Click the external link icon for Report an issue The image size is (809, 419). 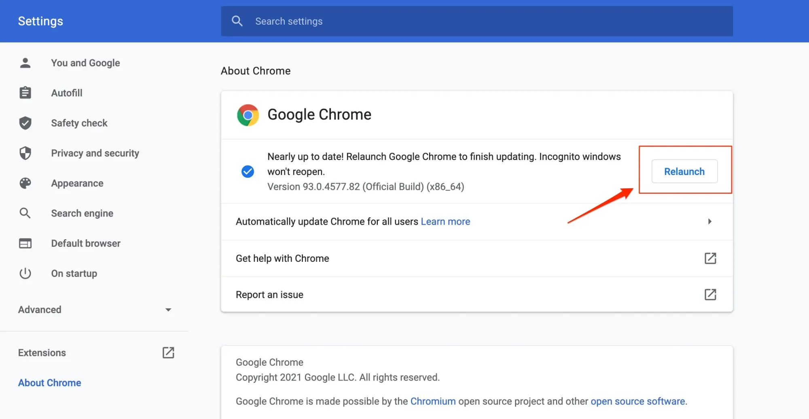point(710,295)
